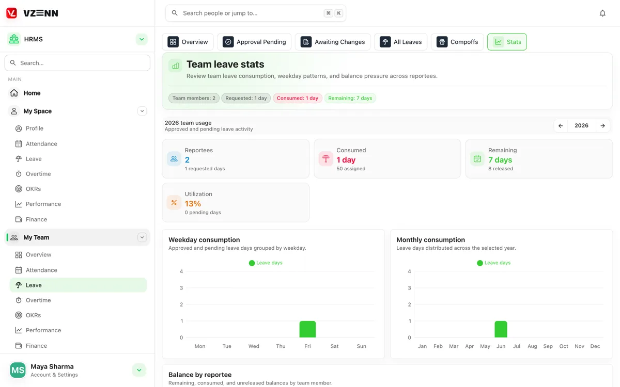The image size is (620, 387).
Task: Click the Consumed card umbrella icon
Action: point(326,159)
